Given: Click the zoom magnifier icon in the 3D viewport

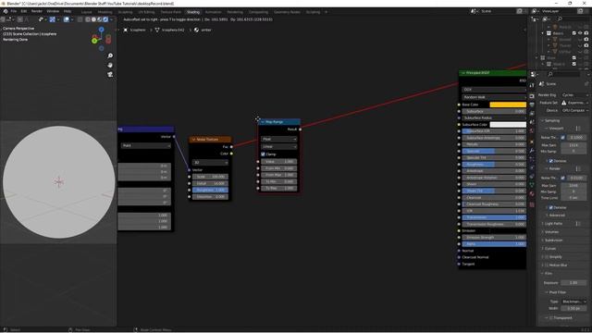Looking at the screenshot, I should pos(110,55).
